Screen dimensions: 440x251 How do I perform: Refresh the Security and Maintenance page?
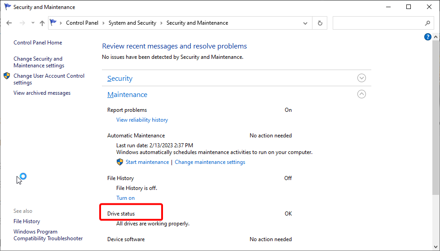(x=320, y=23)
